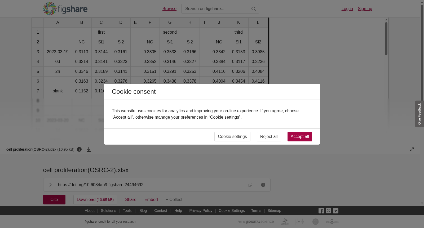The height and width of the screenshot is (228, 424).
Task: Open the Blog footer link
Action: point(143,211)
